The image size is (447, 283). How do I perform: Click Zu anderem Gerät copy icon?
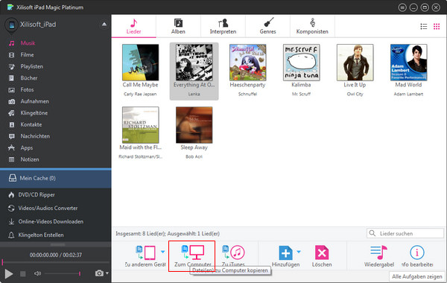point(146,252)
